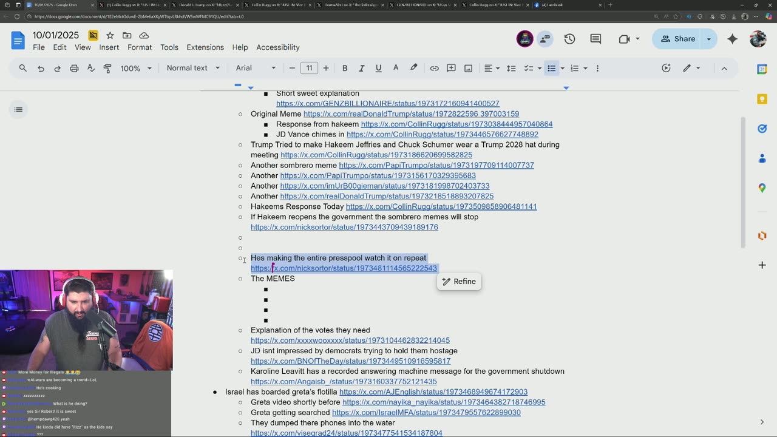Open Contacts side panel
The height and width of the screenshot is (437, 777).
tap(762, 158)
